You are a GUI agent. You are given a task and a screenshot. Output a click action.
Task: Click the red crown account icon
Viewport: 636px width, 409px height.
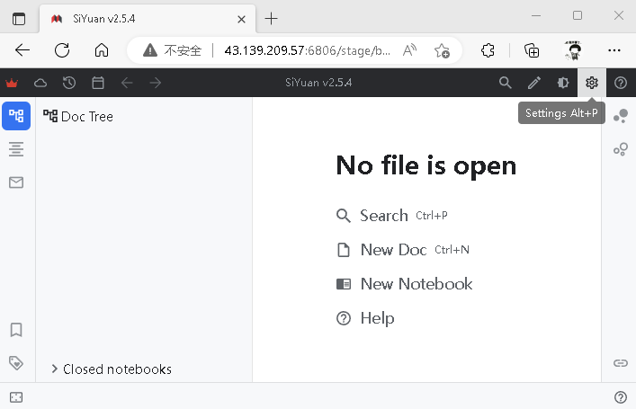coord(12,83)
